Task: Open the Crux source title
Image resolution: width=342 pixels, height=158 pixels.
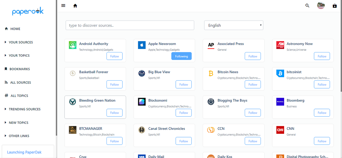Action: point(83,156)
